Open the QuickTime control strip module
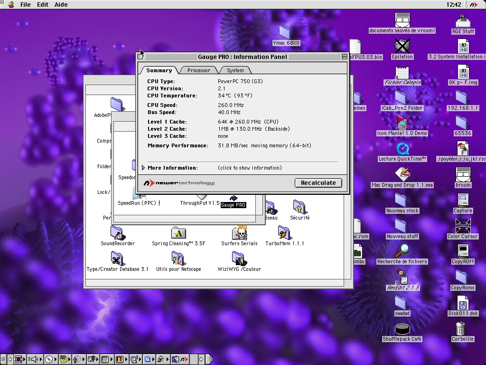The height and width of the screenshot is (365, 486). click(149, 359)
